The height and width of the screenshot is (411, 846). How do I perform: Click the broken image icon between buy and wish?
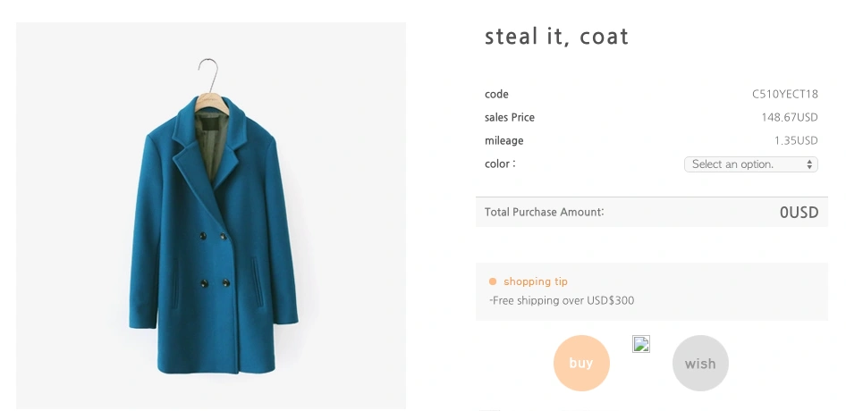(641, 344)
